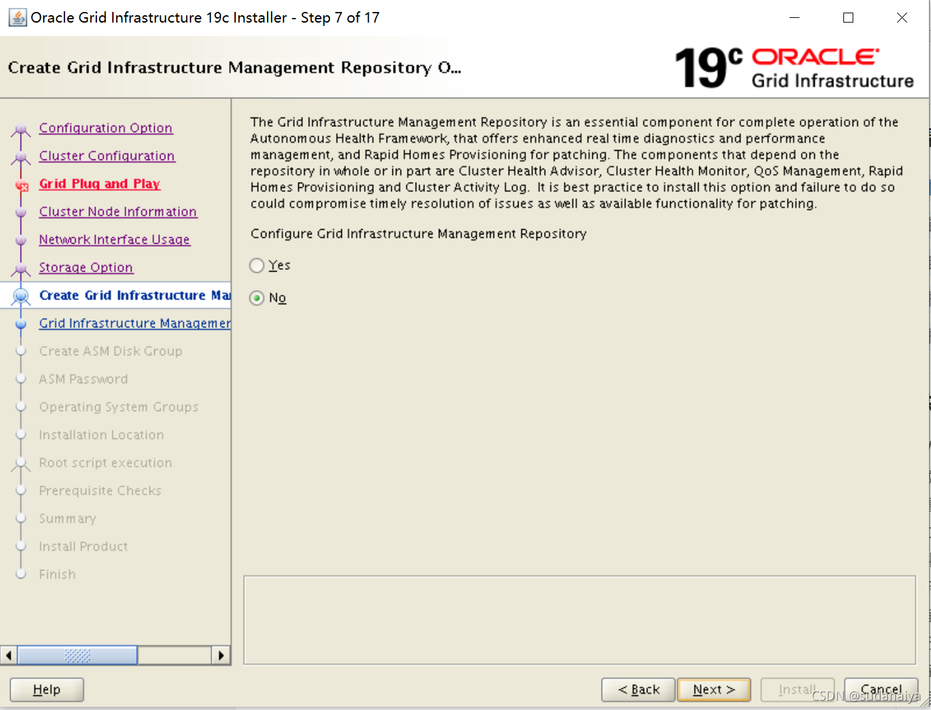The image size is (931, 710).
Task: Click the sidebar scrollbar left arrow
Action: coord(9,656)
